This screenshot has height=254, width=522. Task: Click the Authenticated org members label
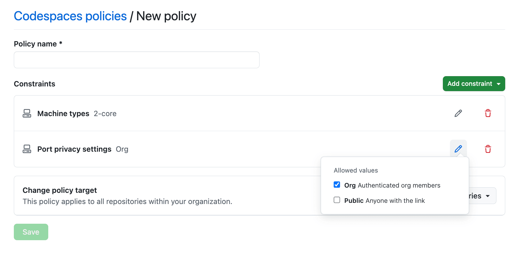[x=399, y=186]
